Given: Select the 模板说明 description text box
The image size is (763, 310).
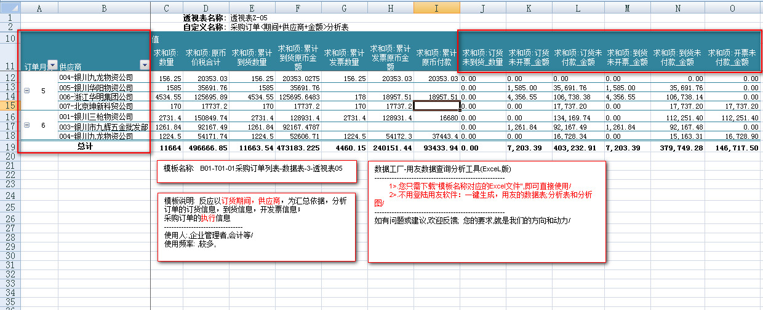Looking at the screenshot, I should 256,226.
